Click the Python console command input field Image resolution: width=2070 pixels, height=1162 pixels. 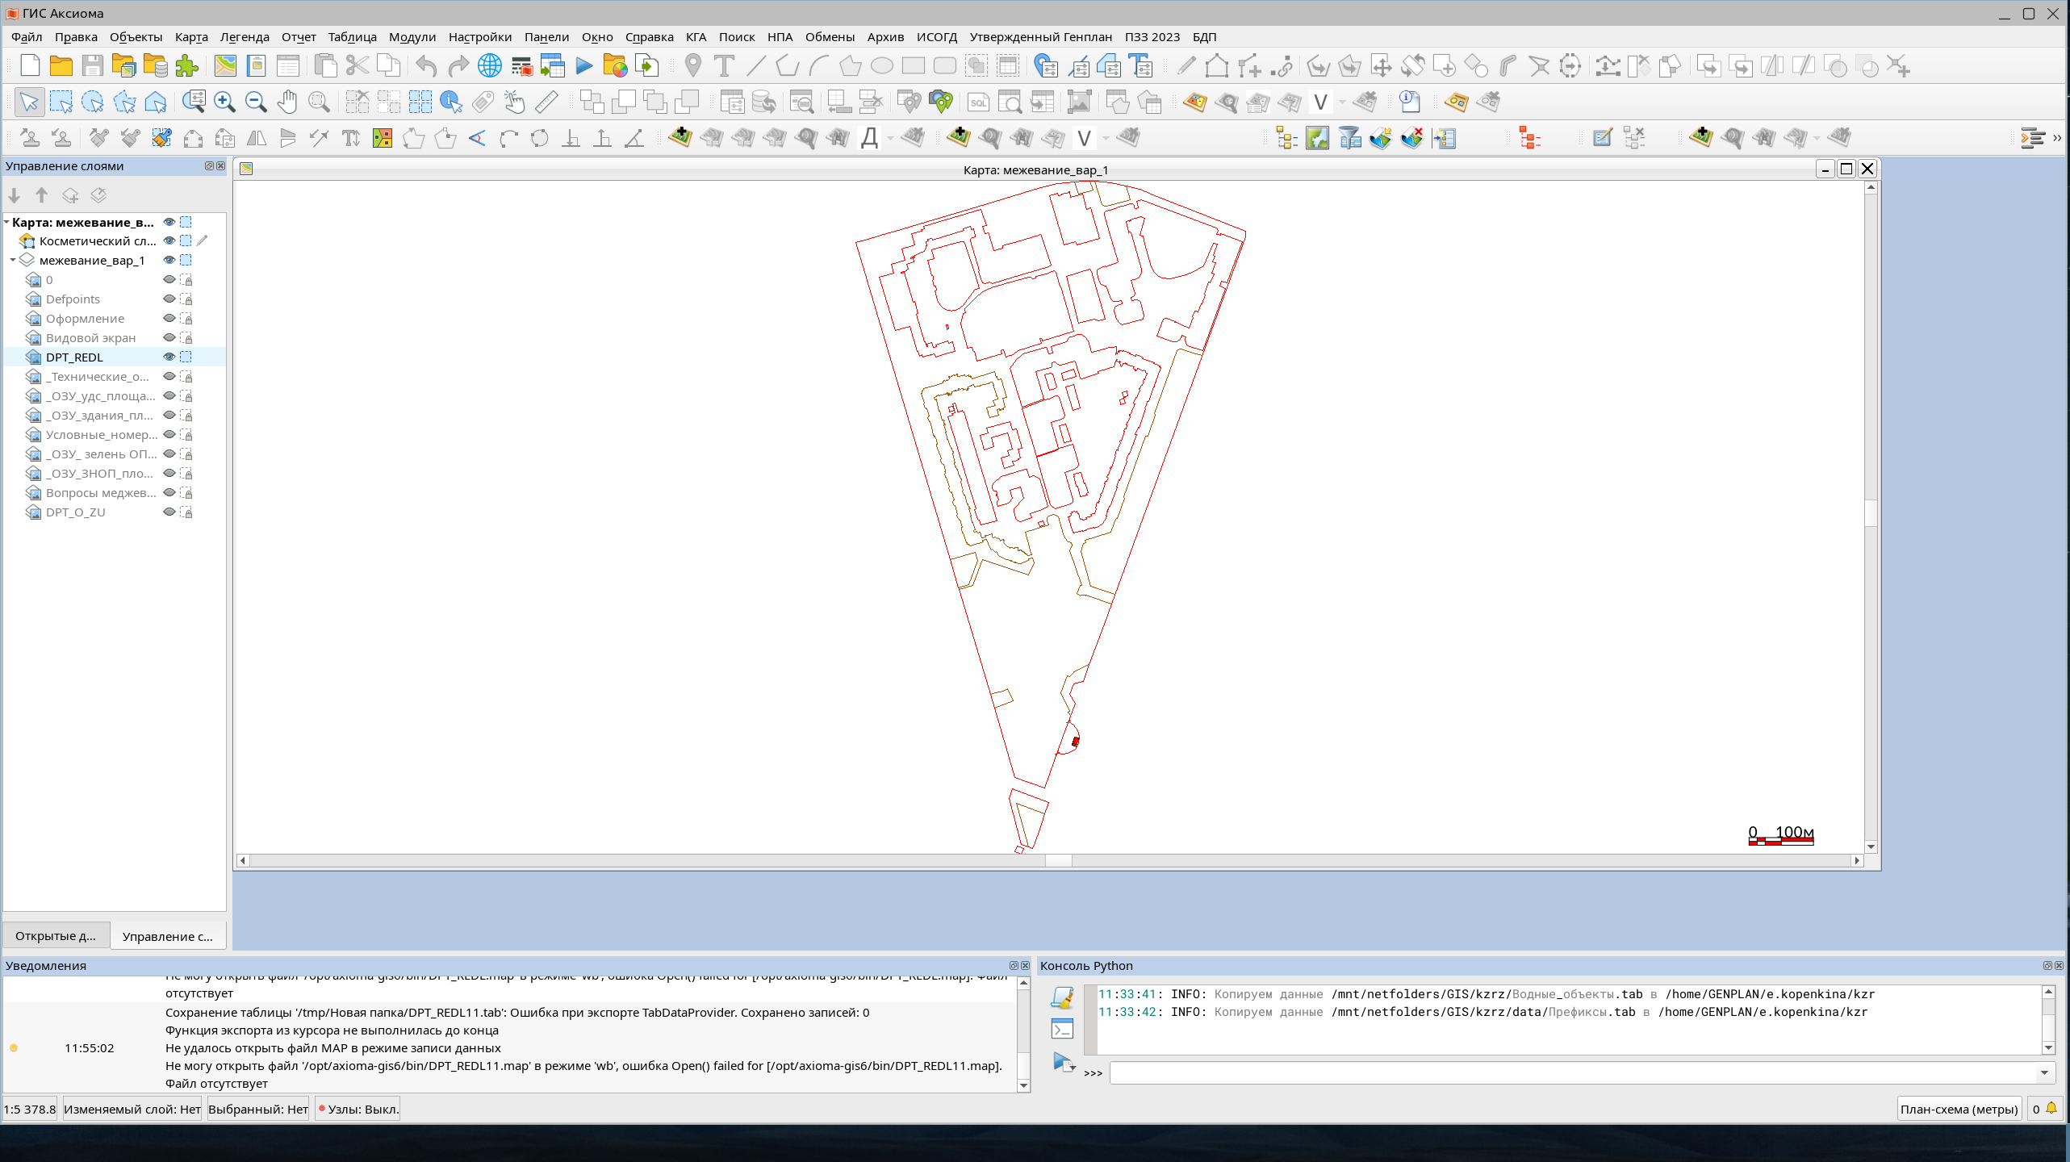[1574, 1072]
